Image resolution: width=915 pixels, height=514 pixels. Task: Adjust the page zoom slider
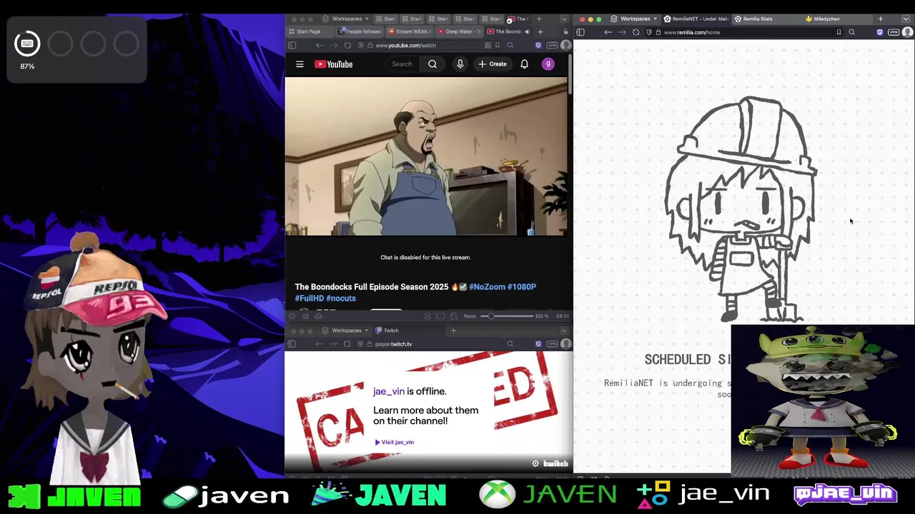coord(506,316)
